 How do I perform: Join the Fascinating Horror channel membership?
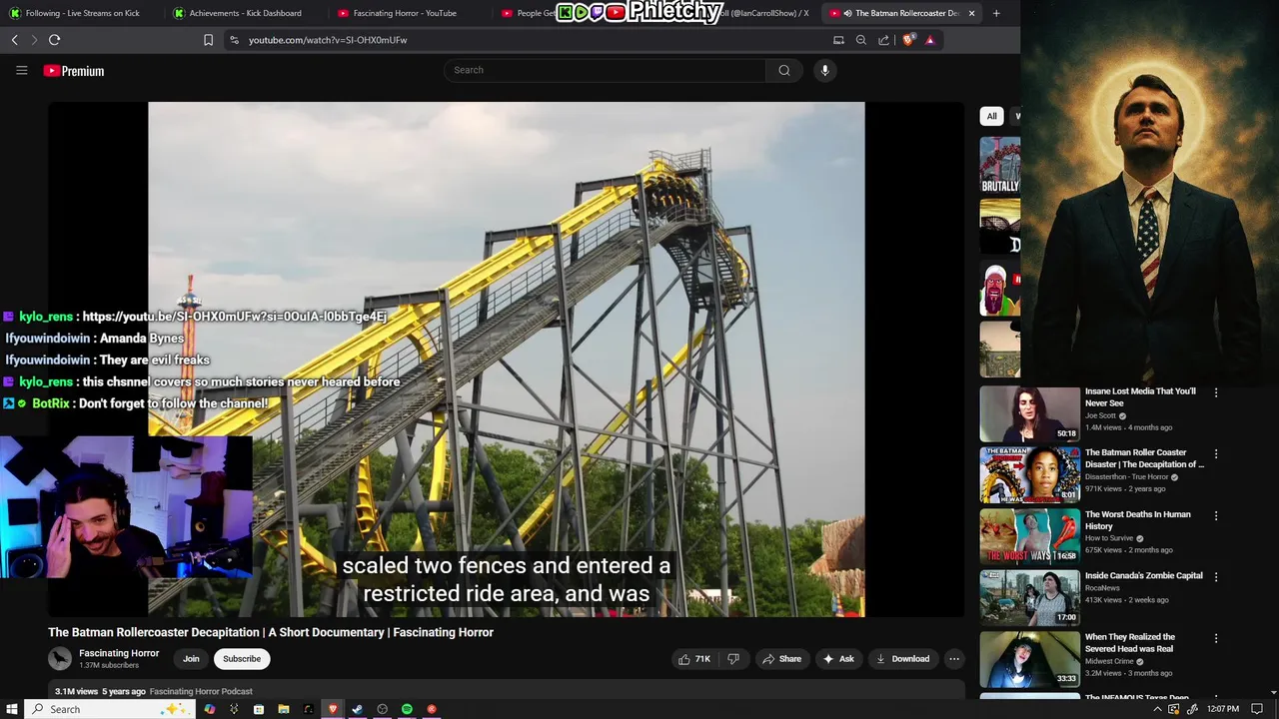(x=191, y=659)
